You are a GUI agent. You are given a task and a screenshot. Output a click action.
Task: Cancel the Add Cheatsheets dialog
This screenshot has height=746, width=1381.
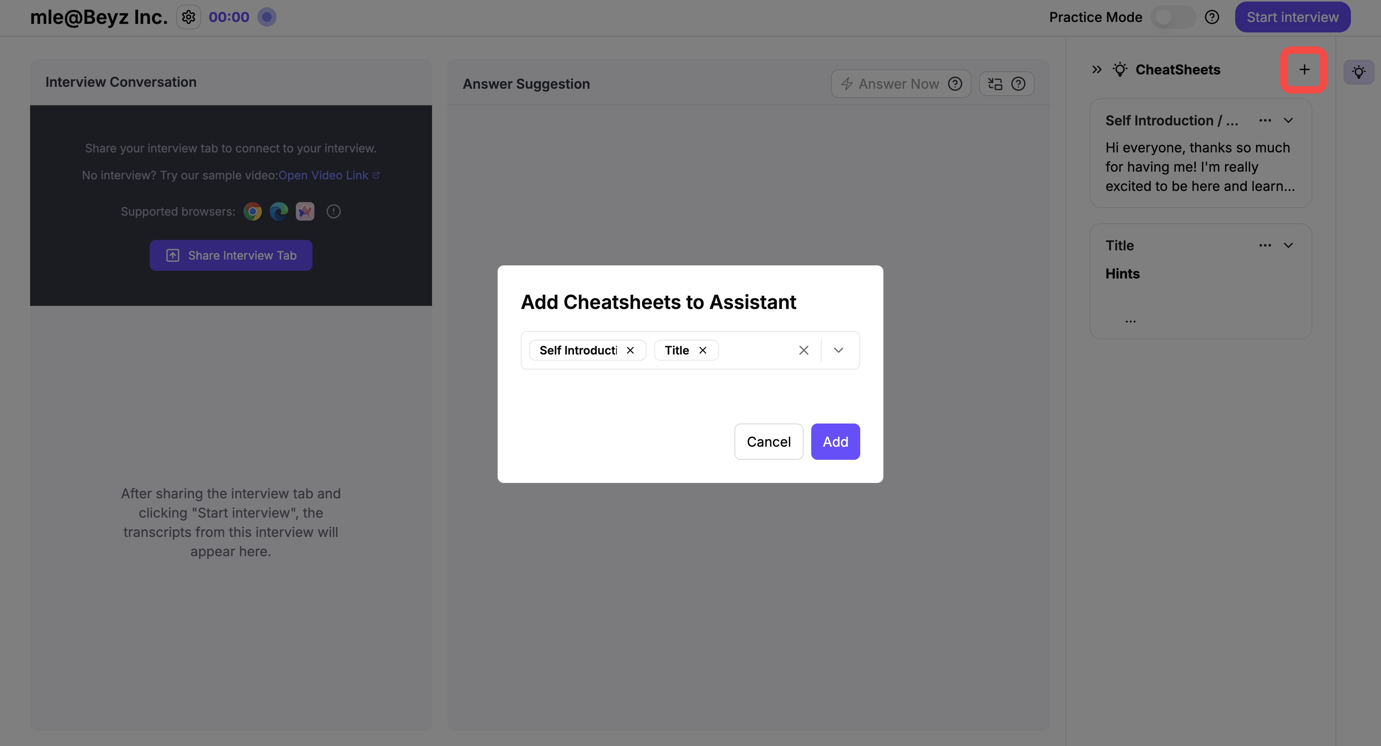[x=768, y=442]
